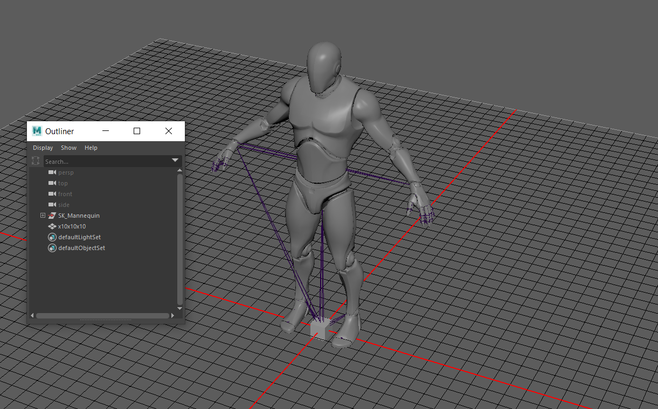This screenshot has height=409, width=658.
Task: Expand the SK_Mannequin node
Action: coord(43,216)
